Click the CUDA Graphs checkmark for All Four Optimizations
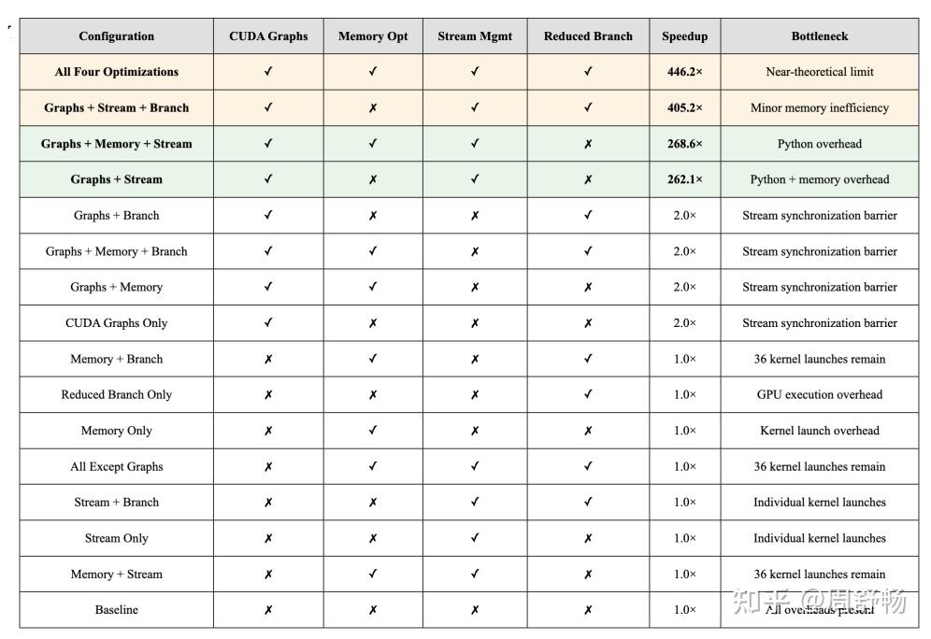Image resolution: width=931 pixels, height=639 pixels. tap(268, 72)
